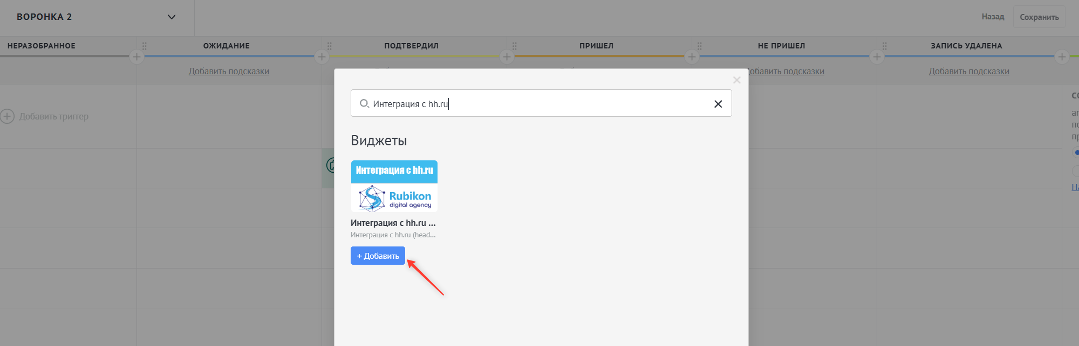
Task: Close the widgets modal dialog
Action: pyautogui.click(x=737, y=80)
